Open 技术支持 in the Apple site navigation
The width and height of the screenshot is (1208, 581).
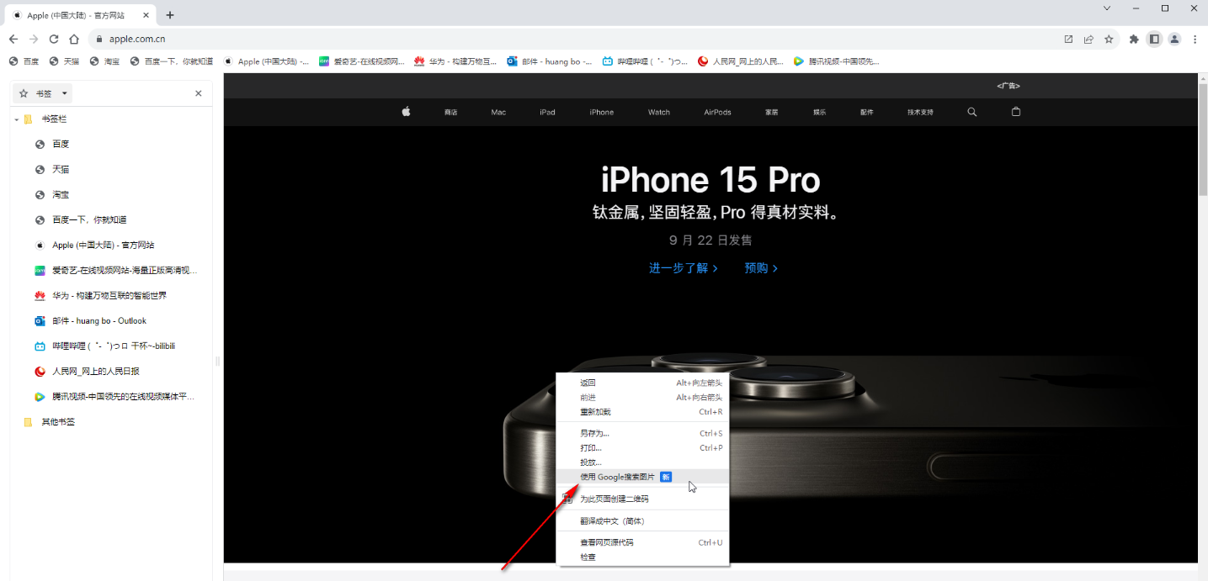[920, 113]
